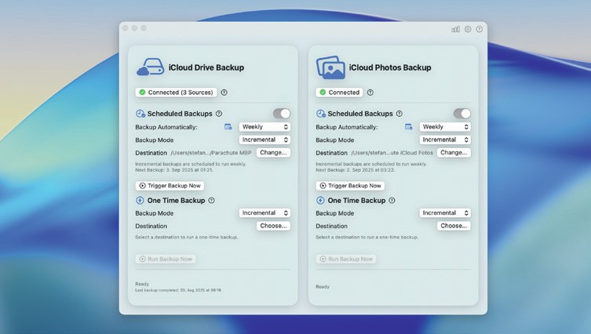Open the Weekly frequency dropdown for iCloud Photos
Image resolution: width=591 pixels, height=334 pixels.
pyautogui.click(x=445, y=127)
